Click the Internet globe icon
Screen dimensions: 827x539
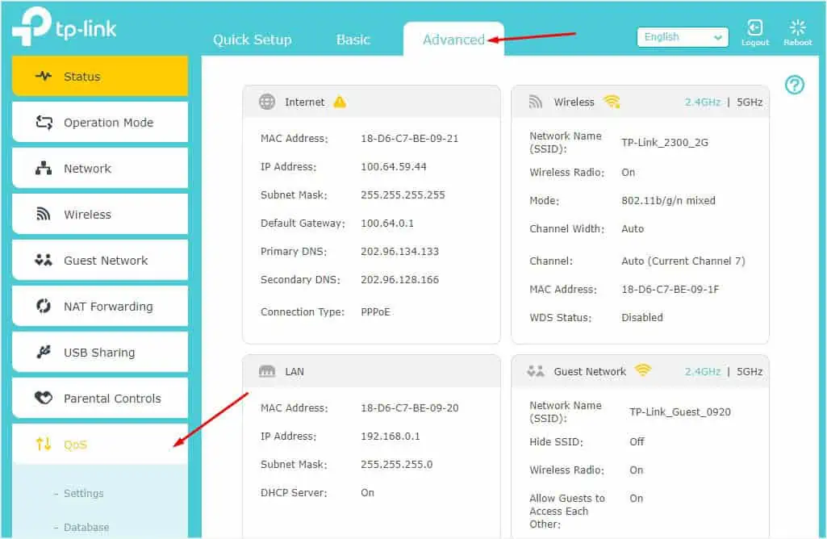coord(267,102)
